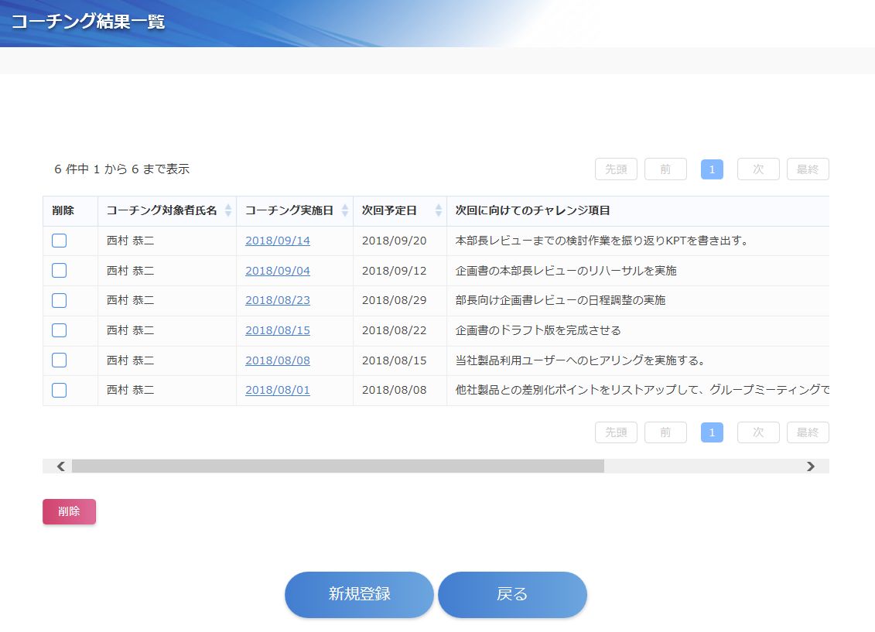Viewport: 875px width, 632px height.
Task: Click the 新規登録 button
Action: (x=359, y=594)
